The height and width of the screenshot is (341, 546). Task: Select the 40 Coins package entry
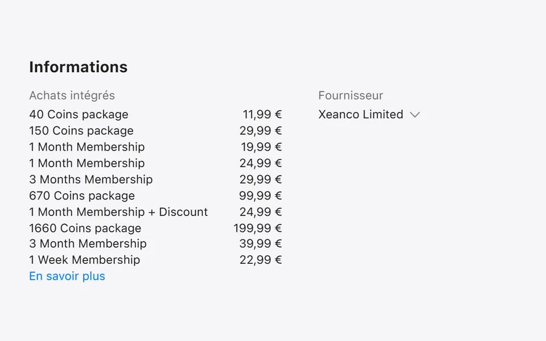[x=155, y=114]
